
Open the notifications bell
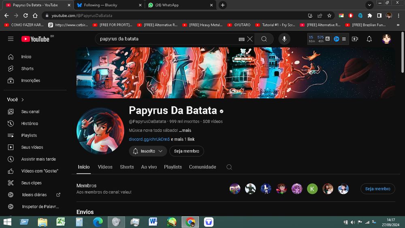(x=369, y=39)
